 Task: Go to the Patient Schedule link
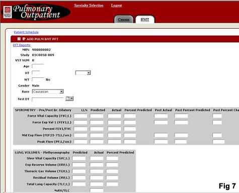point(26,32)
